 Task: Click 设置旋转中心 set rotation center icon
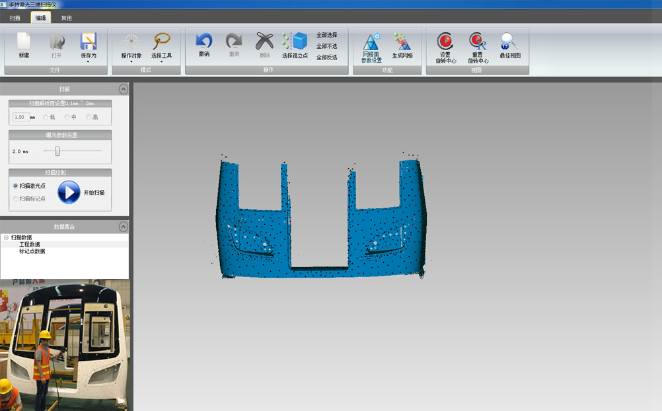click(x=445, y=43)
